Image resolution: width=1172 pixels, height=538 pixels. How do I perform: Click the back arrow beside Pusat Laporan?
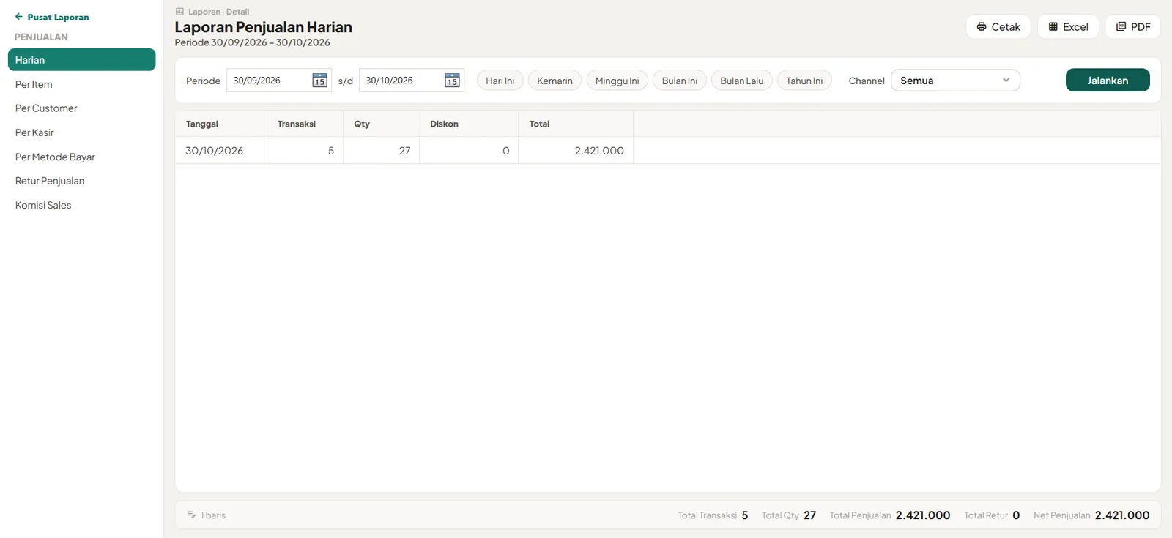coord(19,17)
